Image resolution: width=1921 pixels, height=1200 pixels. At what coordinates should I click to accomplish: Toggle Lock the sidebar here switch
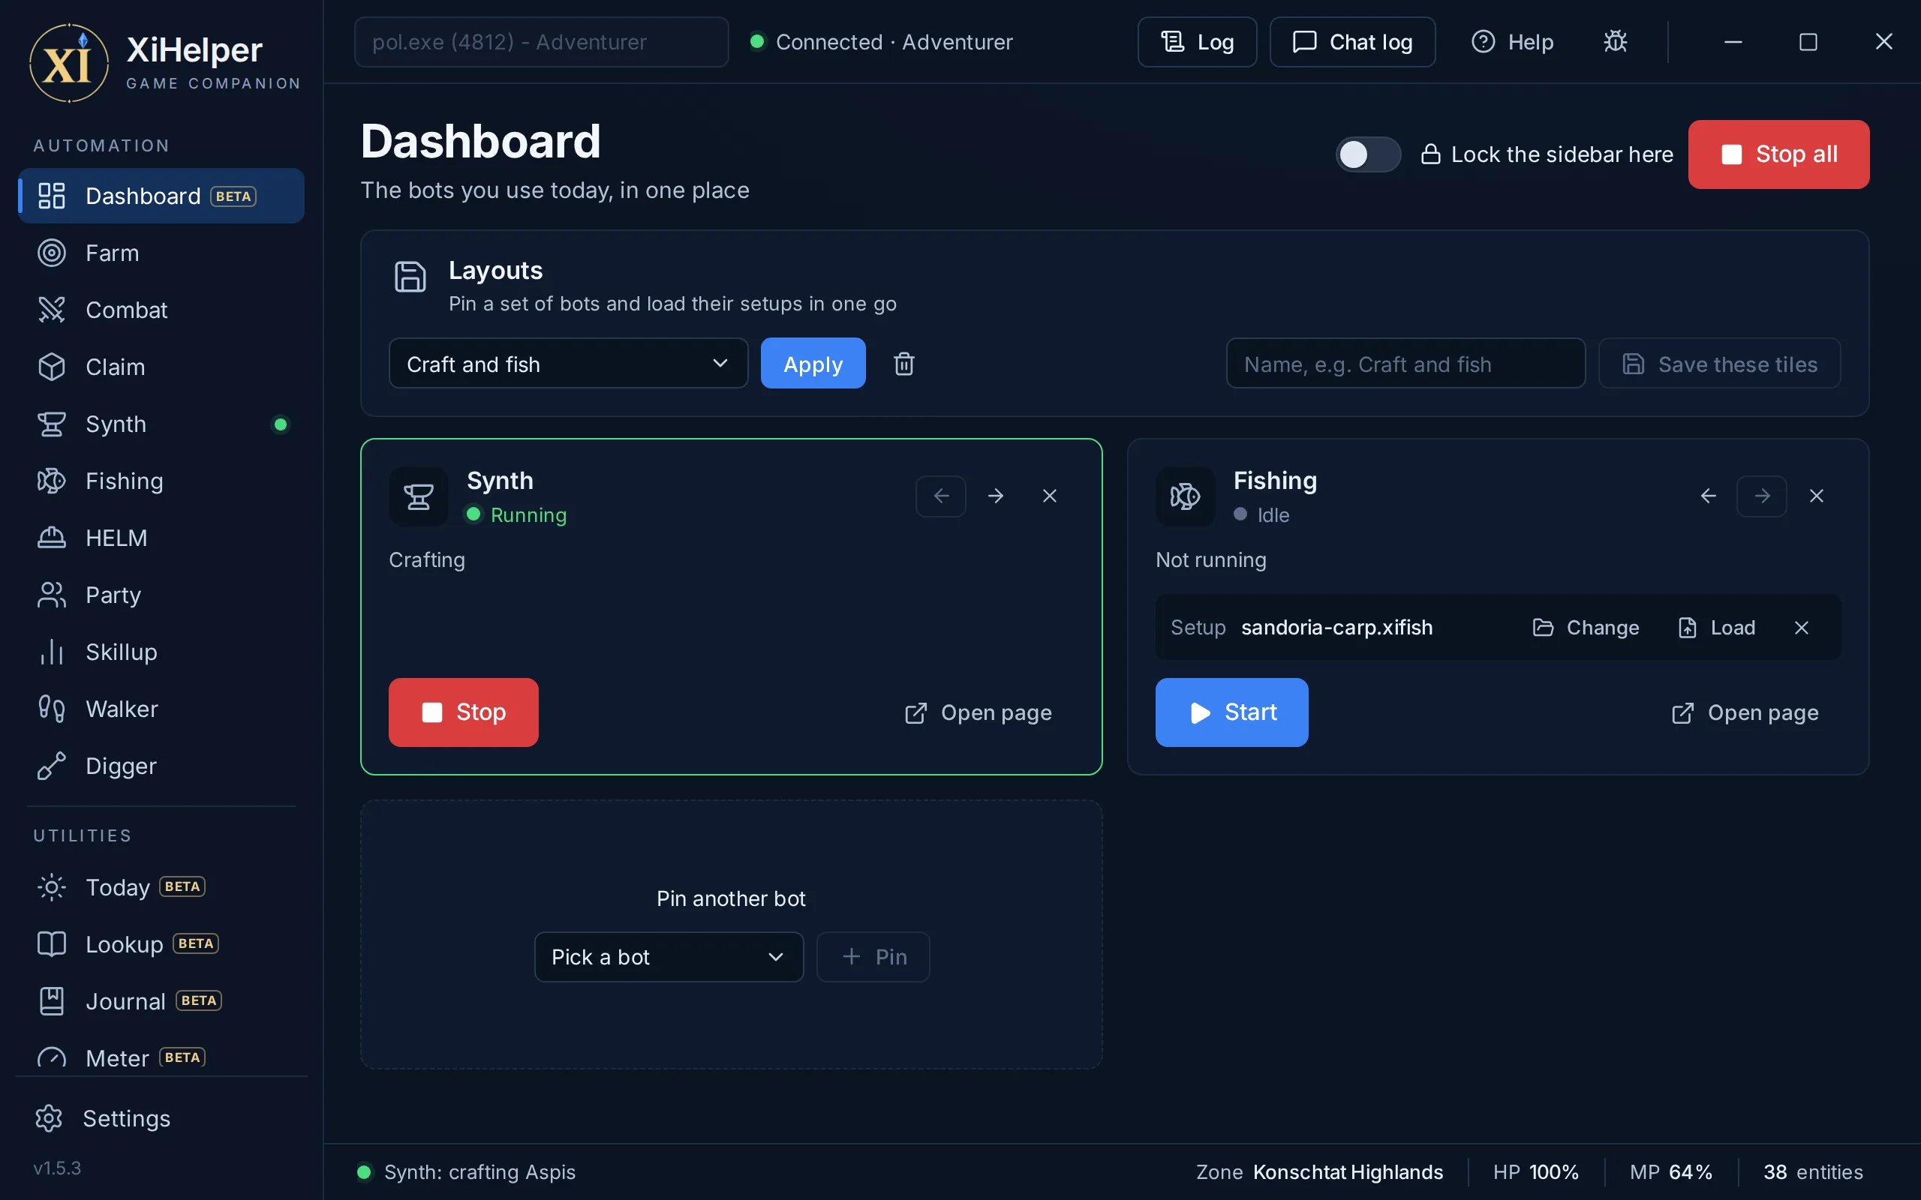tap(1368, 154)
